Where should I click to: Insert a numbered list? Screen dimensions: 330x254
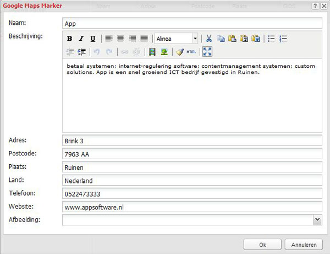tap(283, 39)
